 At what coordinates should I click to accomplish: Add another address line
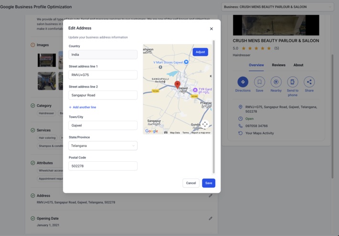pyautogui.click(x=82, y=107)
